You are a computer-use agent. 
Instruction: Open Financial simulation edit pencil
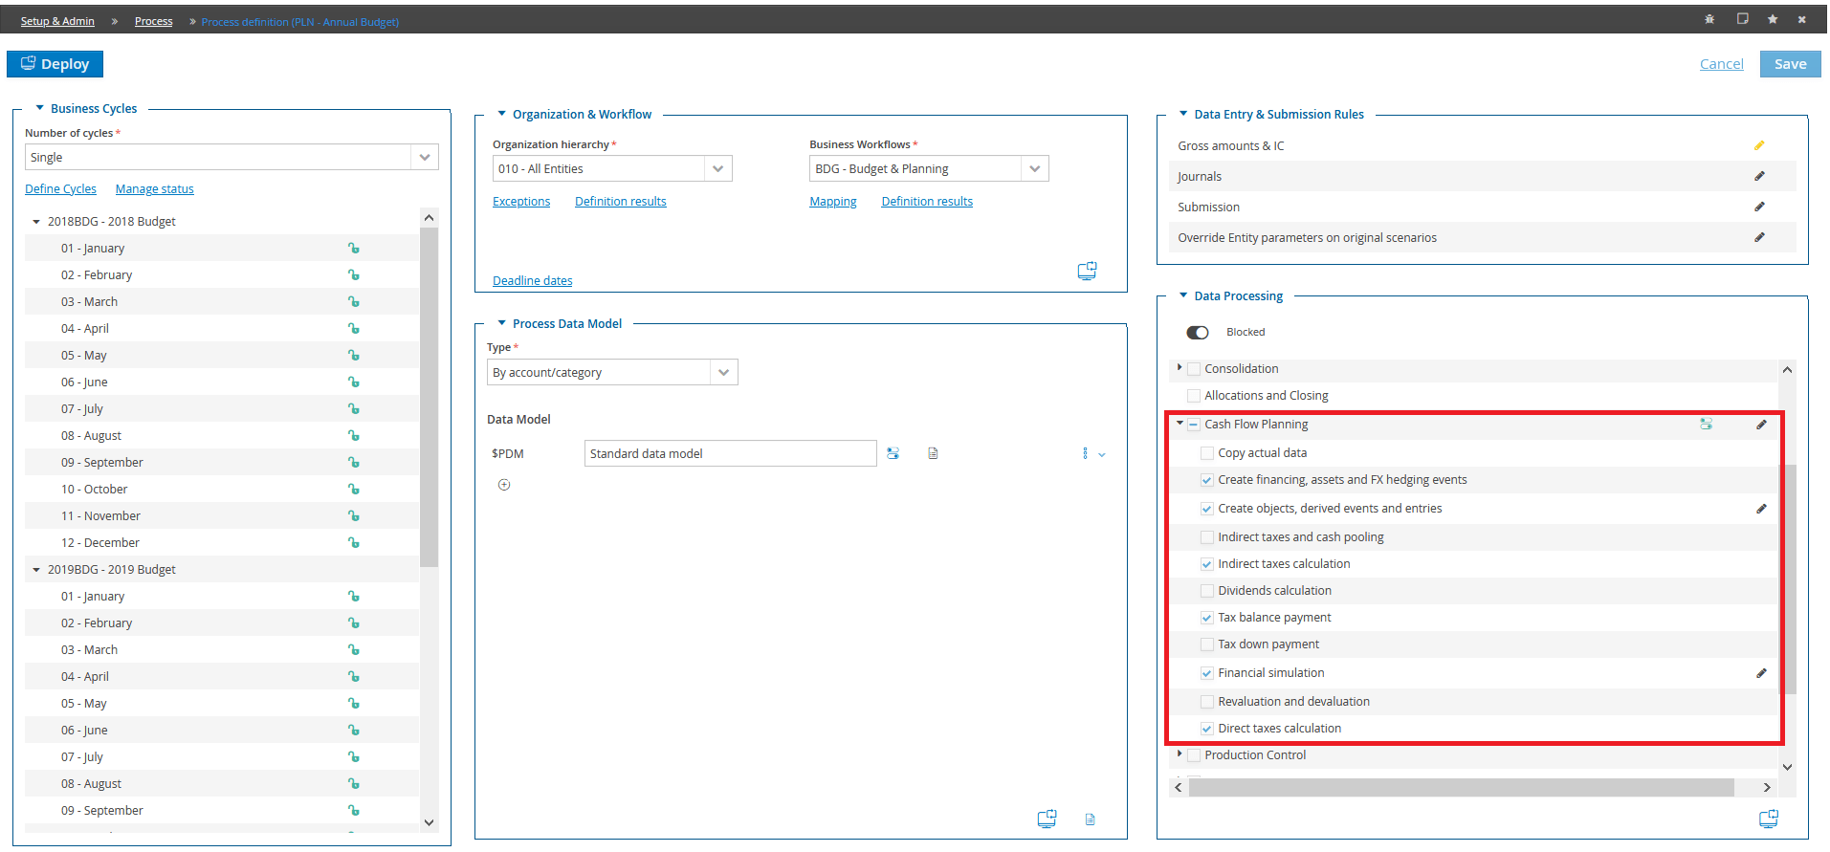1760,673
